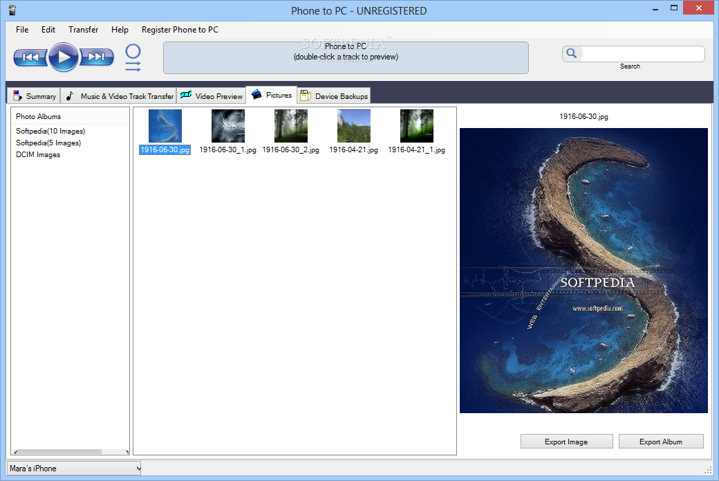Click the 1916-06-30_2.jpg filename label
Viewport: 719px width, 481px height.
(x=291, y=149)
